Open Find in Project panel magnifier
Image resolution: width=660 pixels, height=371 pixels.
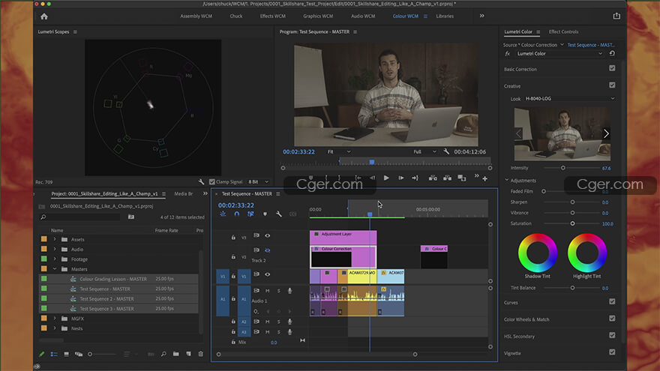pyautogui.click(x=163, y=355)
